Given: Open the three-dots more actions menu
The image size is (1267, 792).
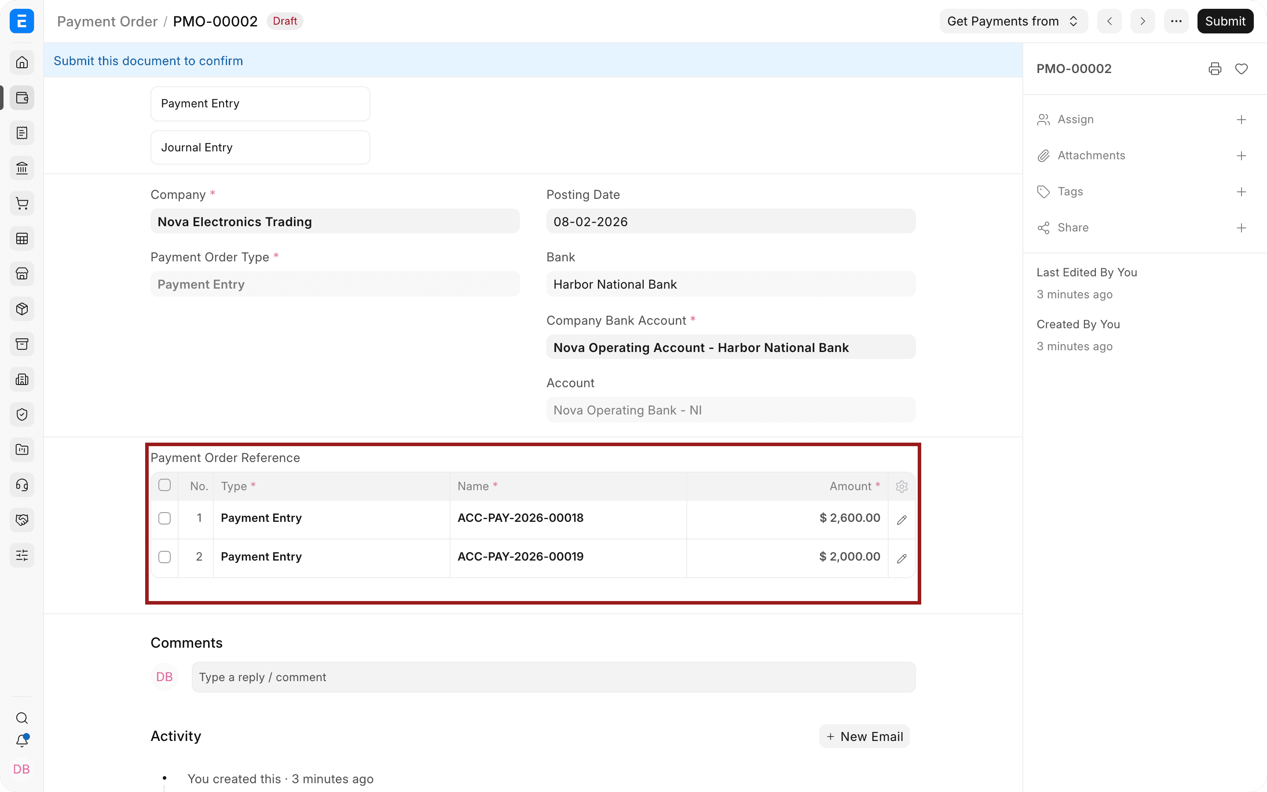Looking at the screenshot, I should coord(1176,21).
